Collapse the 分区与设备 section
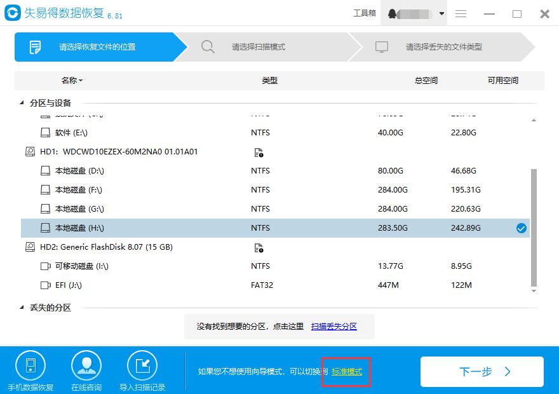The image size is (559, 394). pos(20,102)
